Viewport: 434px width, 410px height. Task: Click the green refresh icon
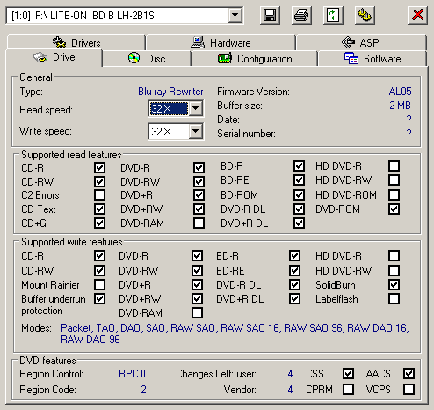[333, 15]
